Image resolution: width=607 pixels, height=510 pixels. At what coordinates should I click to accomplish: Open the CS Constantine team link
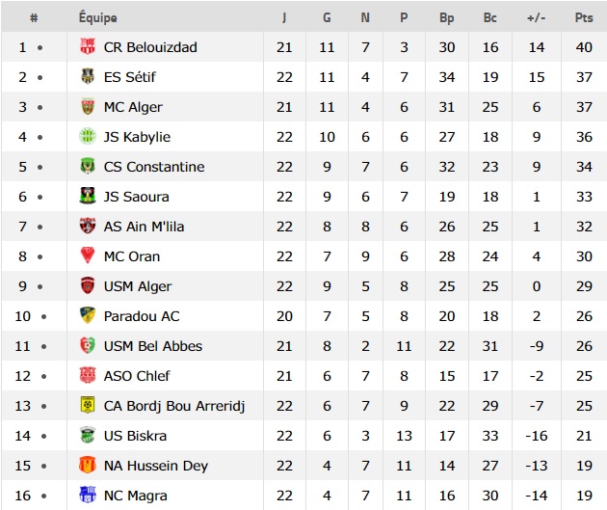pyautogui.click(x=154, y=167)
